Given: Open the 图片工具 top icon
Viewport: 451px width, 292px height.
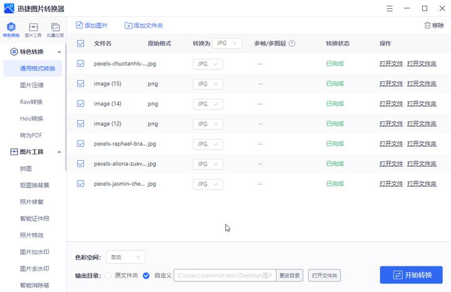Looking at the screenshot, I should 33,30.
